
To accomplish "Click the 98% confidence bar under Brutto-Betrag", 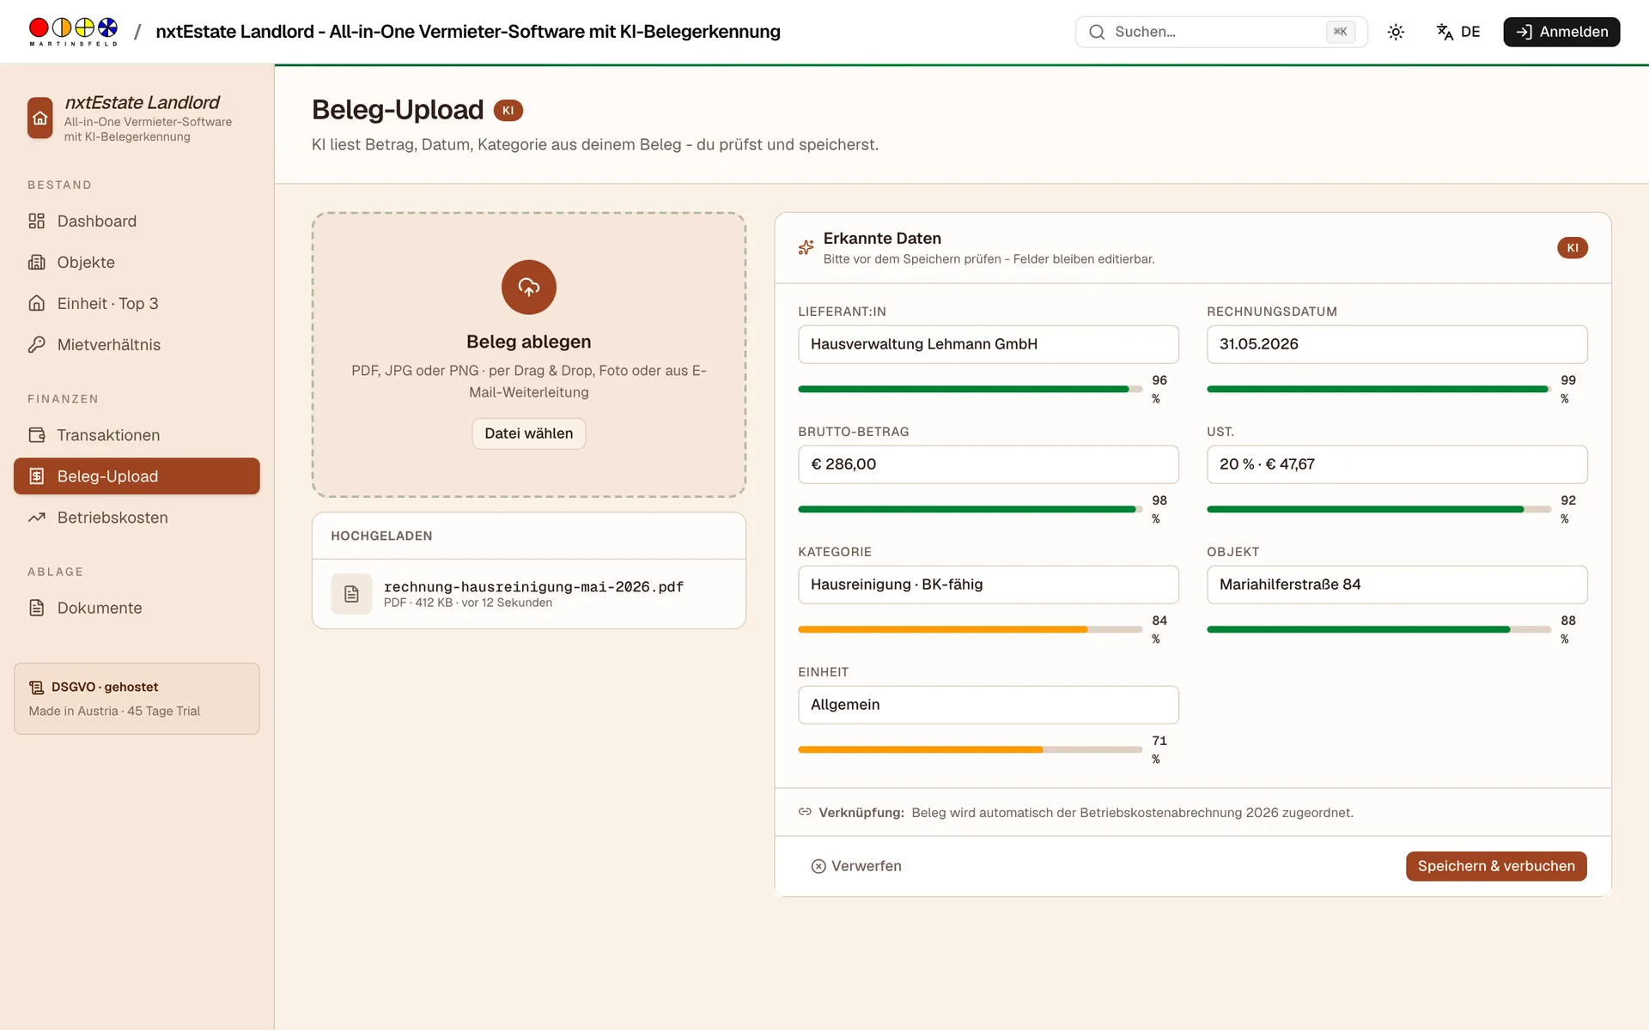I will coord(971,510).
